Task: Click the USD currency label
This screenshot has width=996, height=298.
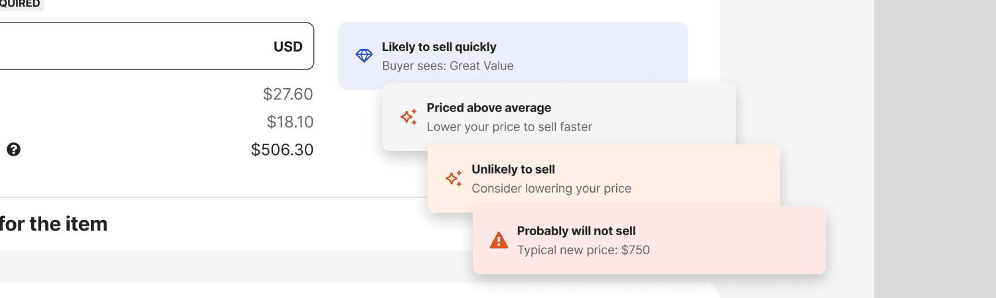Action: pos(288,46)
